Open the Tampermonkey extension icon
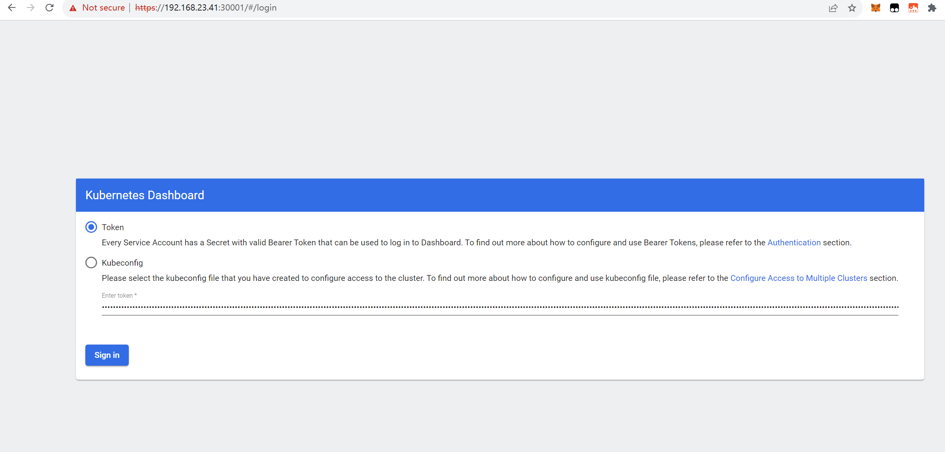Image resolution: width=945 pixels, height=452 pixels. (894, 8)
